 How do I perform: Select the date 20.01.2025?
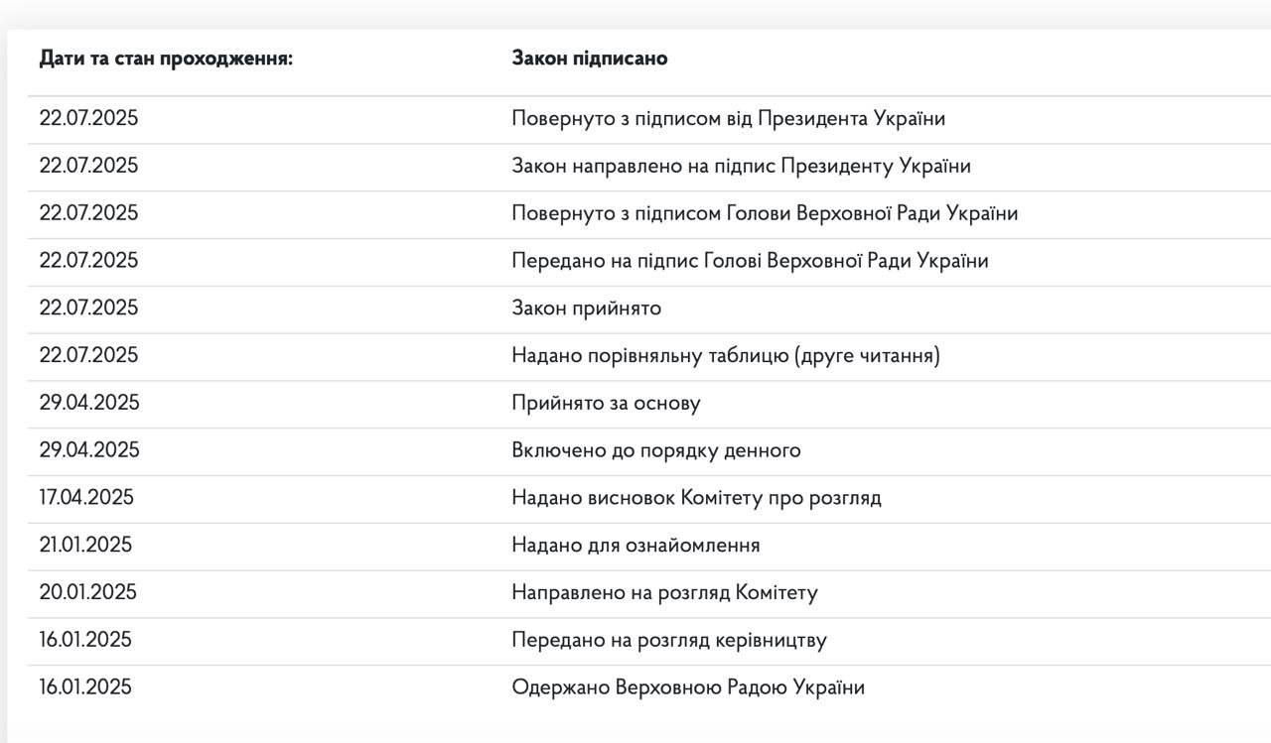click(x=88, y=593)
